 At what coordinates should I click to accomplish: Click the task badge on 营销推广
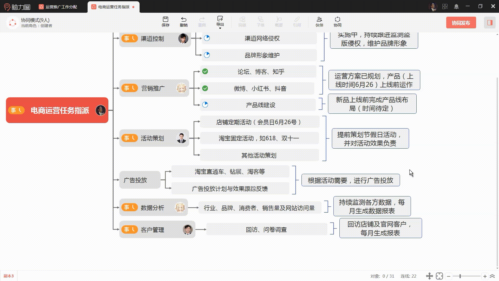click(129, 88)
